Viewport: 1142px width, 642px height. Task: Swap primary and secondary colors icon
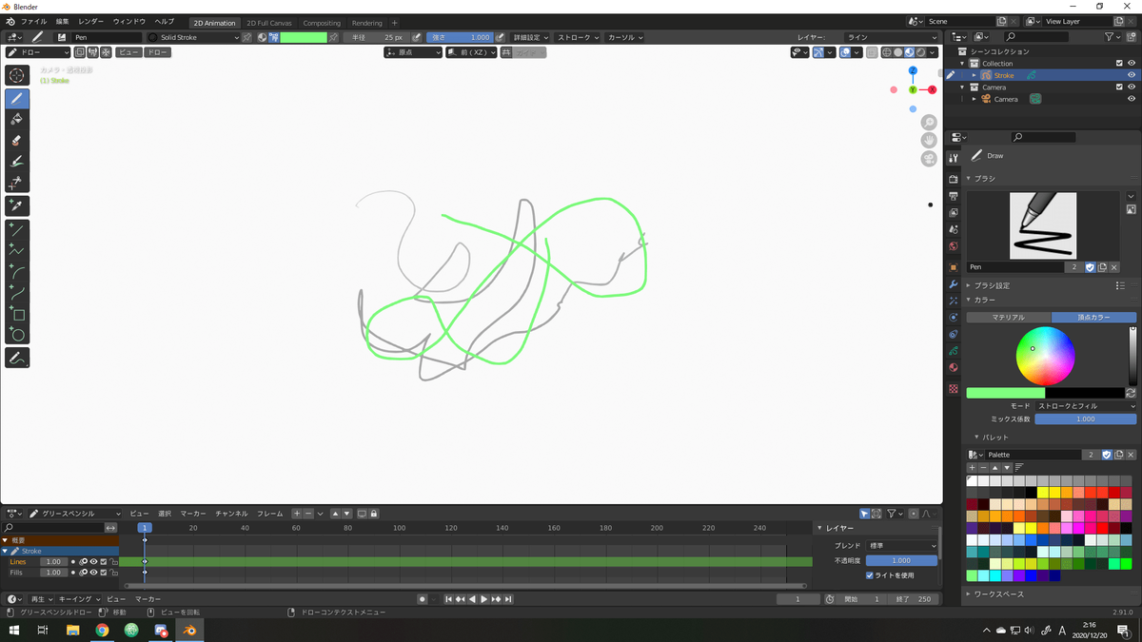tap(1131, 393)
